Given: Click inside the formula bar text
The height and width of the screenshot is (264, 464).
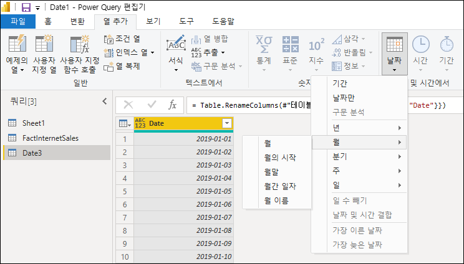Looking at the screenshot, I should point(250,105).
